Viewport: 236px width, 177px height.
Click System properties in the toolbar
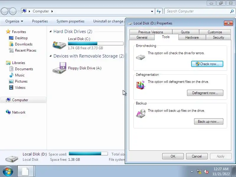pyautogui.click(x=71, y=21)
